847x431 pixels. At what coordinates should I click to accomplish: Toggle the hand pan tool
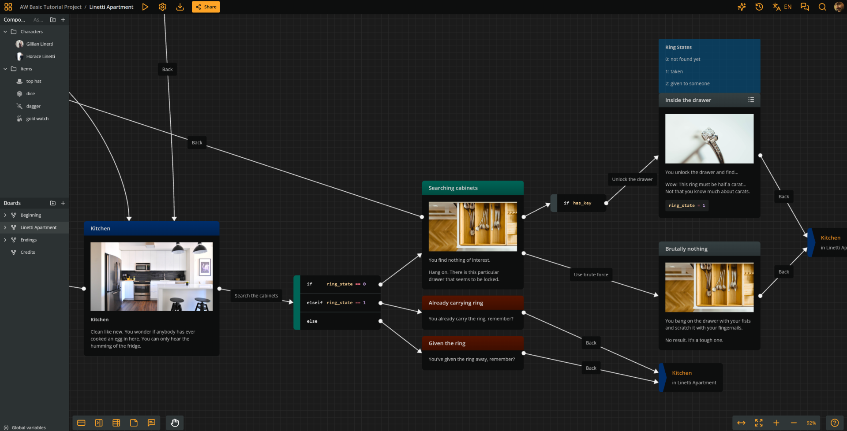click(175, 423)
